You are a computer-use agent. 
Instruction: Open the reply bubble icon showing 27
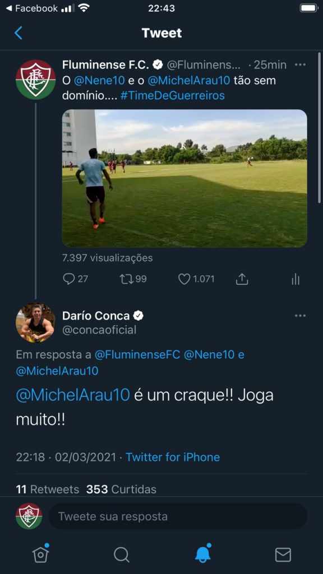click(69, 279)
